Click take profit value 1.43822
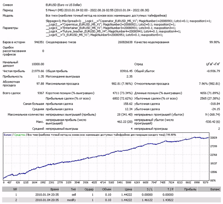223x204 pixels. click(x=168, y=200)
